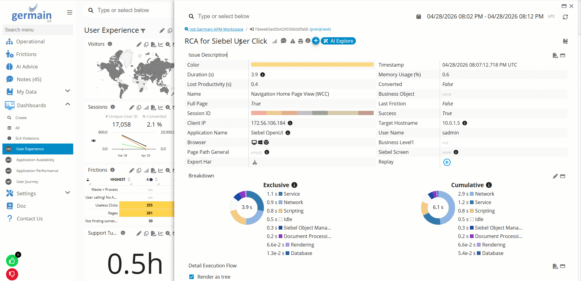Open User Journey dashboard
The width and height of the screenshot is (581, 281).
pyautogui.click(x=27, y=182)
